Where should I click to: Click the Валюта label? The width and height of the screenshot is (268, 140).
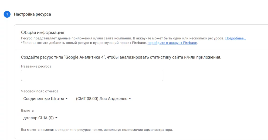(27, 110)
